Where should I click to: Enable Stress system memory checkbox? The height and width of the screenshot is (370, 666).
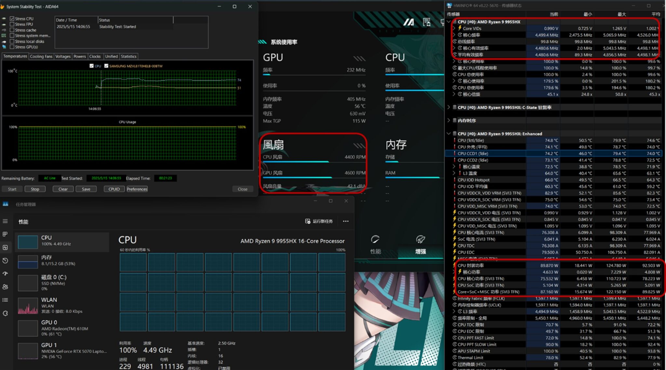(x=12, y=35)
